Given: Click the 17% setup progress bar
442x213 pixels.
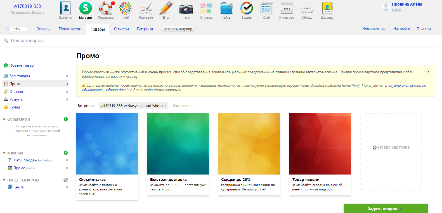Looking at the screenshot, I should click(17, 29).
